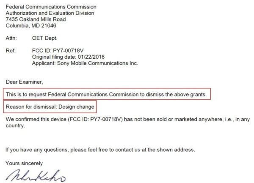The height and width of the screenshot is (183, 254).
Task: Click the "OET Dept." text
Action: point(44,38)
